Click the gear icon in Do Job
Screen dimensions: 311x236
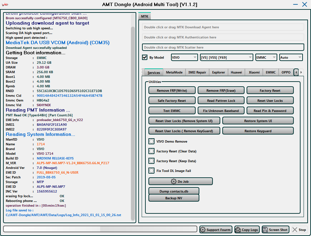click(x=174, y=181)
